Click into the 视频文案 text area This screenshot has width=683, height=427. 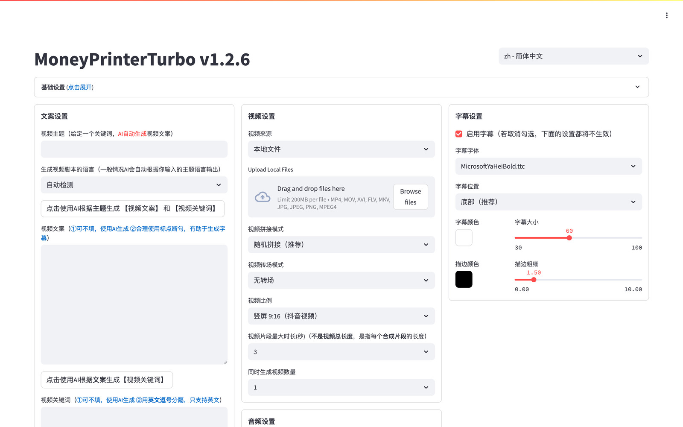click(x=134, y=304)
